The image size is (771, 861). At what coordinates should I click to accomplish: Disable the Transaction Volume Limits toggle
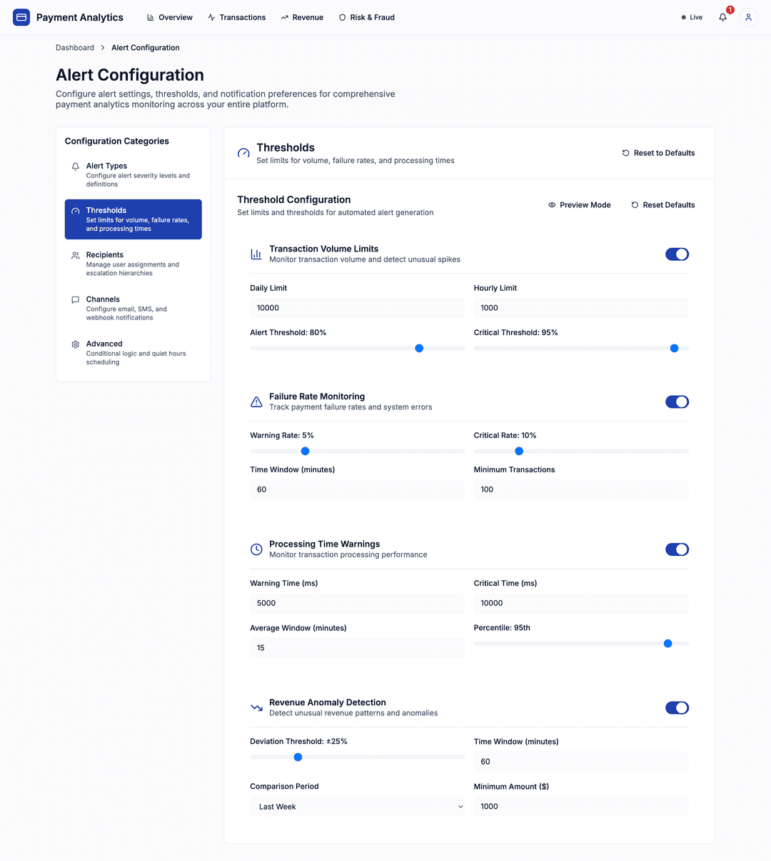[x=677, y=254]
